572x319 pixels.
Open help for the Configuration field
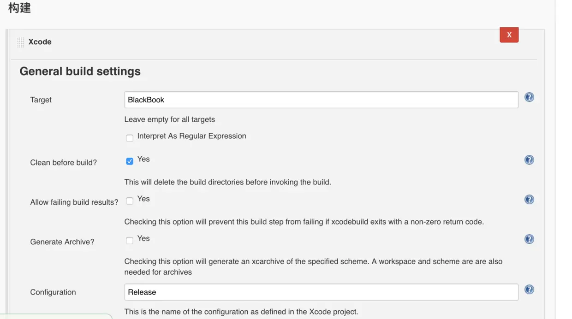pos(529,289)
